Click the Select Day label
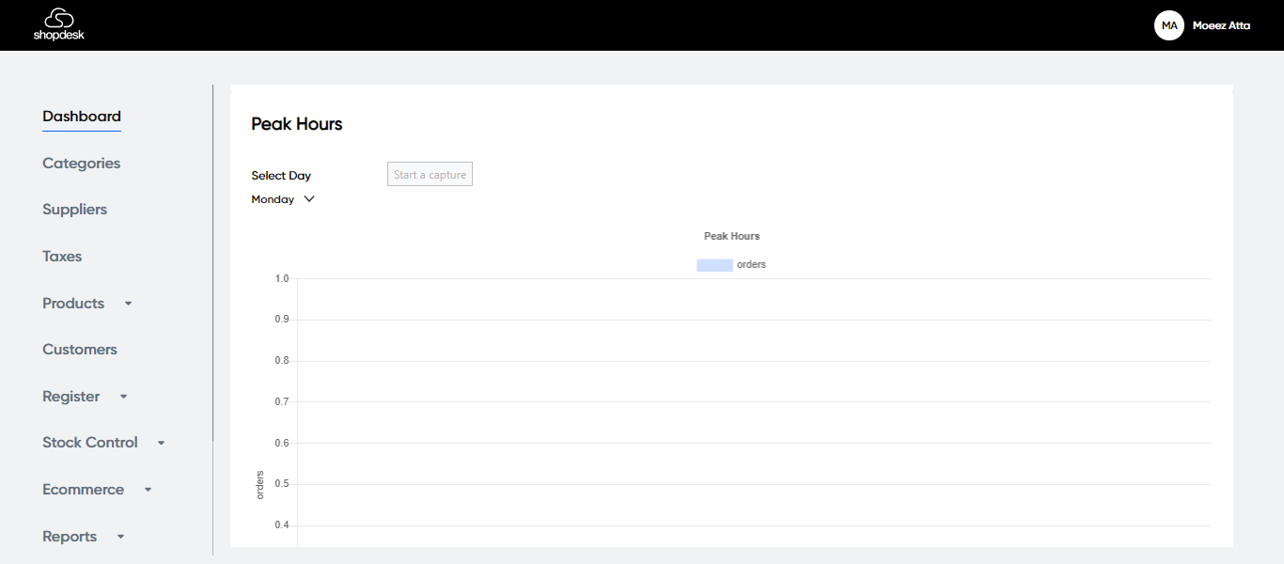This screenshot has width=1284, height=564. coord(281,176)
